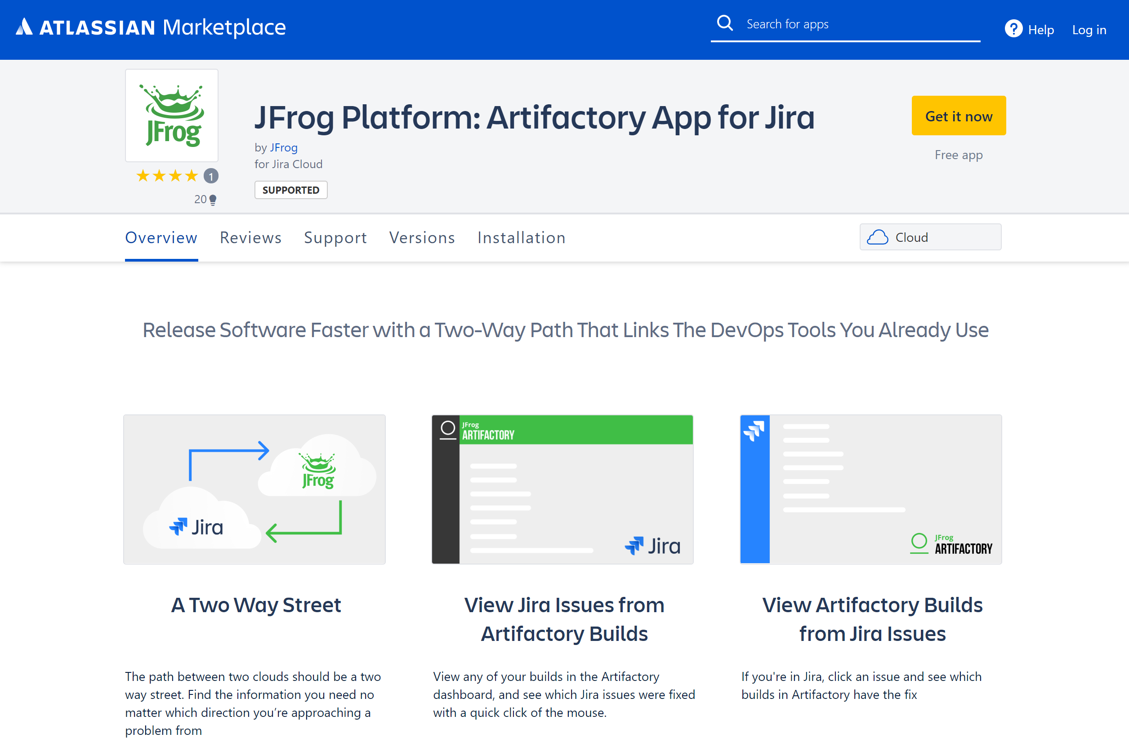Switch to the Reviews tab
Image resolution: width=1129 pixels, height=756 pixels.
251,238
